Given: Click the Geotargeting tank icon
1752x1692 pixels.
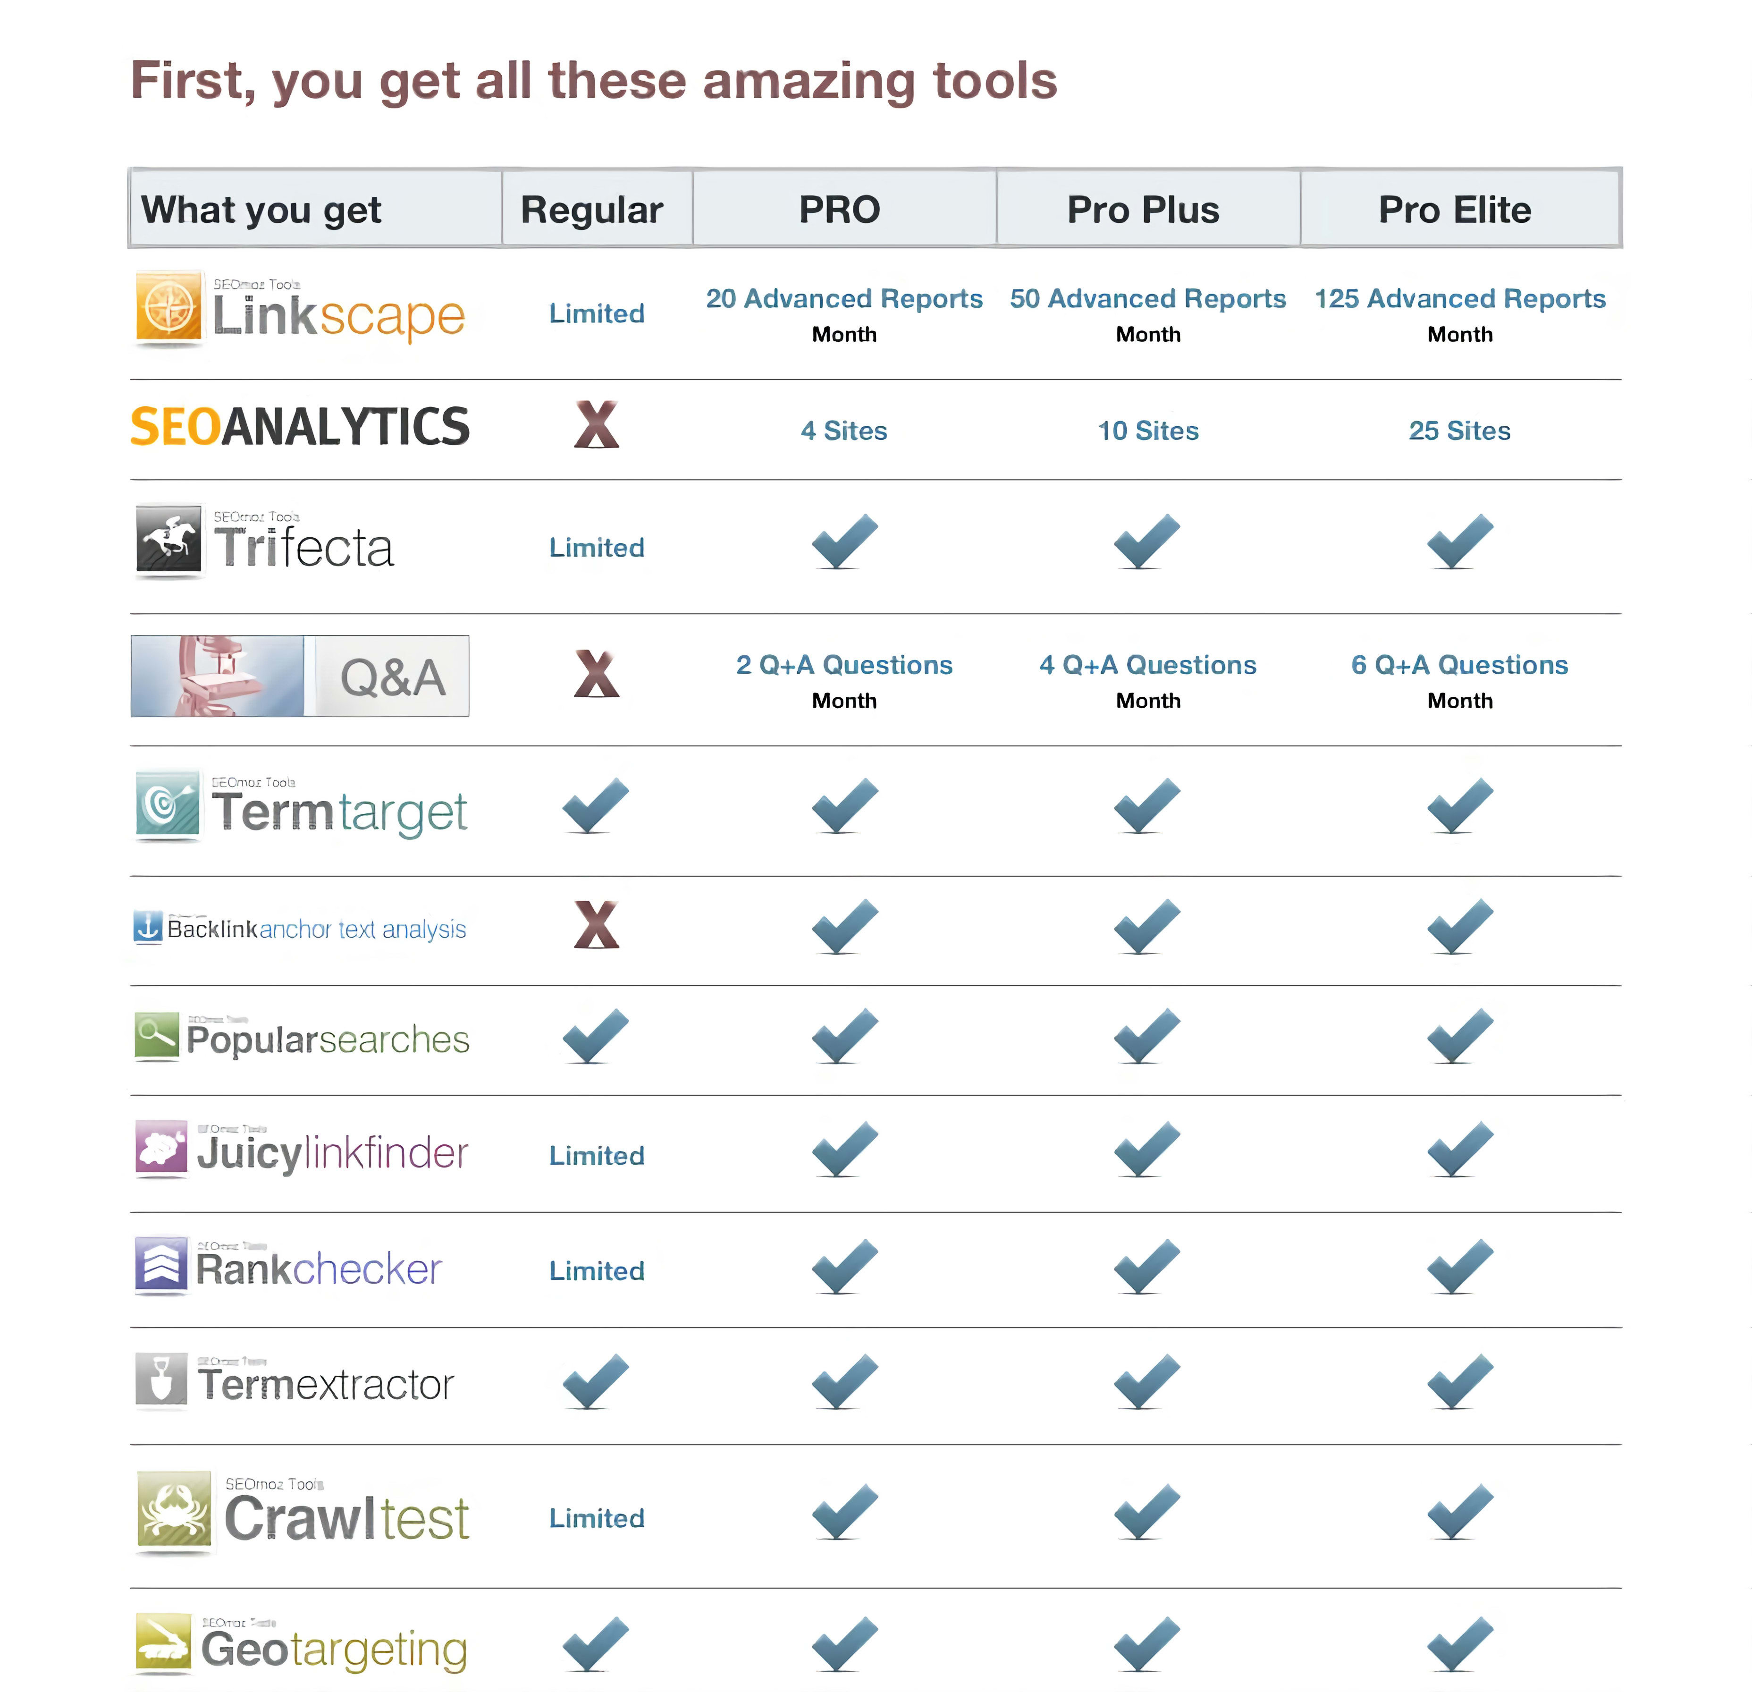Looking at the screenshot, I should coord(163,1642).
